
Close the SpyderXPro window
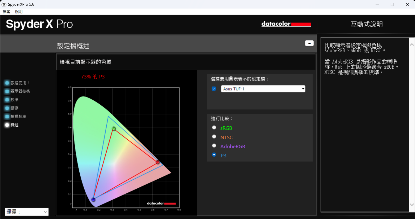407,4
